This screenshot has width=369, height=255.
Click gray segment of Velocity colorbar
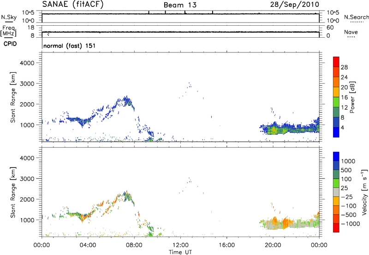[x=336, y=192]
